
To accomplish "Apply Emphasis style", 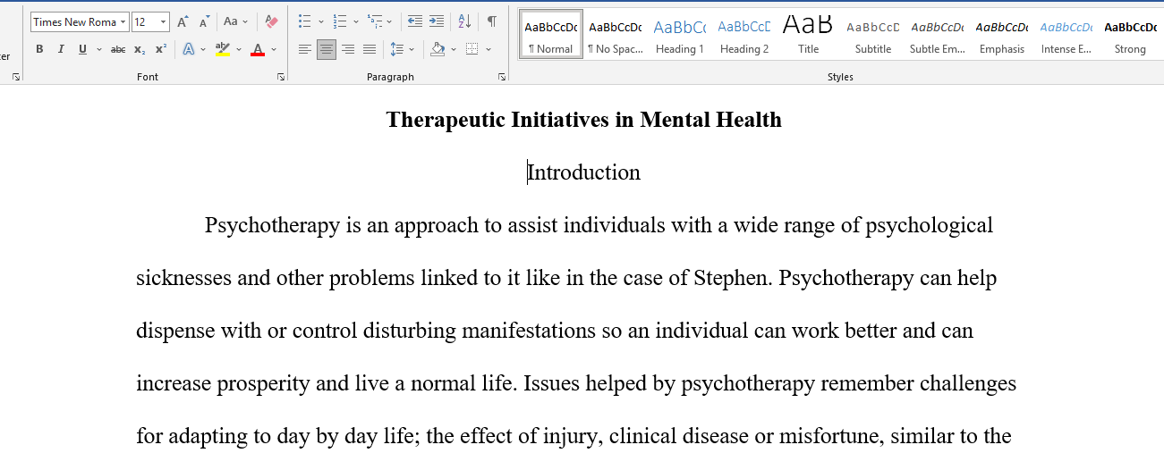I will click(1002, 34).
